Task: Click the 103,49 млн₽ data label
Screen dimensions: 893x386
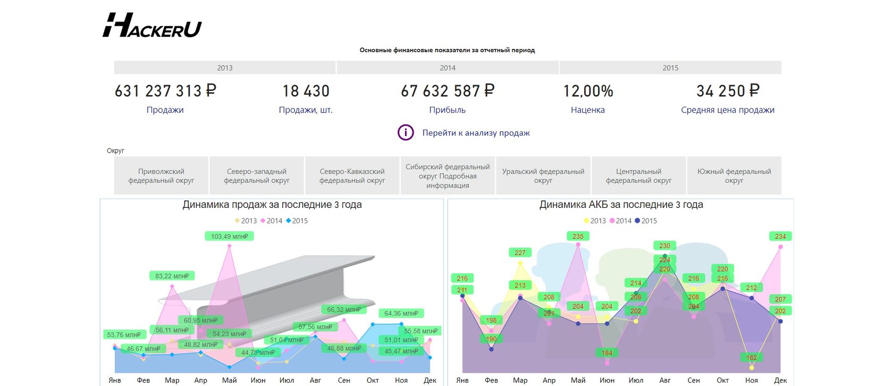Action: click(x=230, y=237)
